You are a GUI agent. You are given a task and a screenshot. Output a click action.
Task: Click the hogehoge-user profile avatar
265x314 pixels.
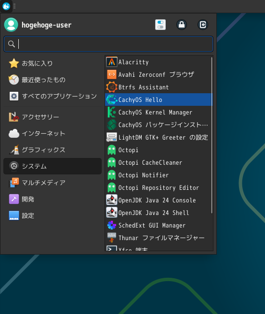pyautogui.click(x=11, y=25)
